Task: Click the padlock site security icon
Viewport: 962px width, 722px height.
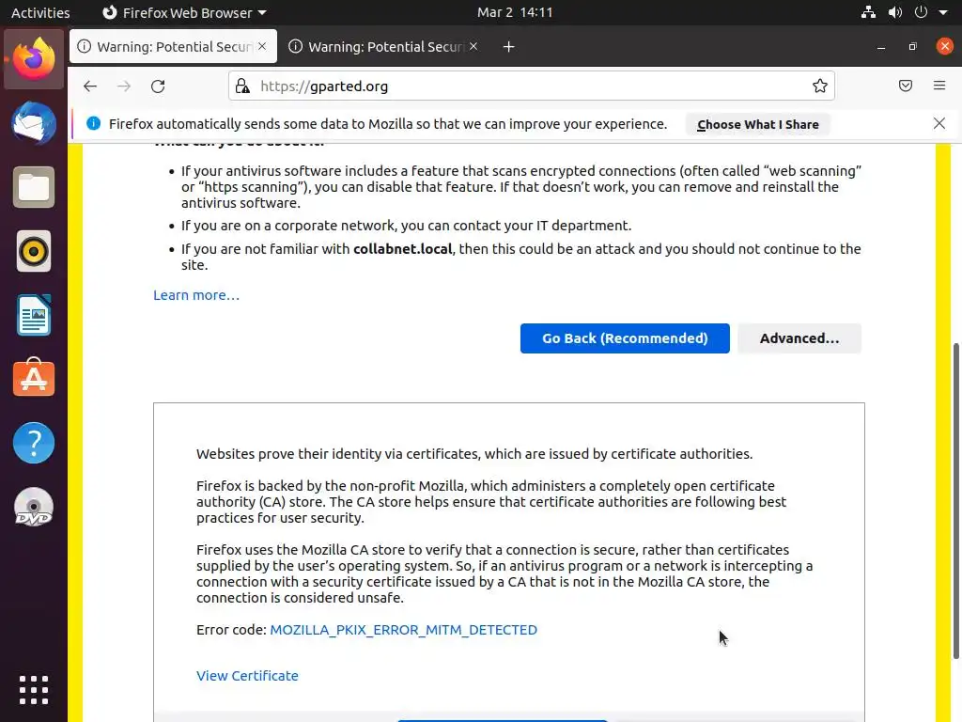Action: [243, 86]
